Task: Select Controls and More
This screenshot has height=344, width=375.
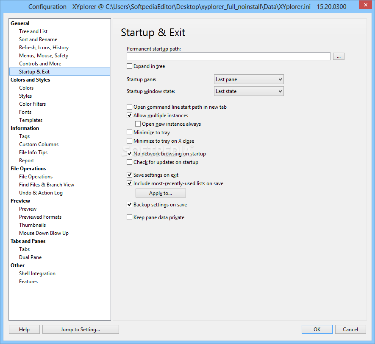Action: 40,64
